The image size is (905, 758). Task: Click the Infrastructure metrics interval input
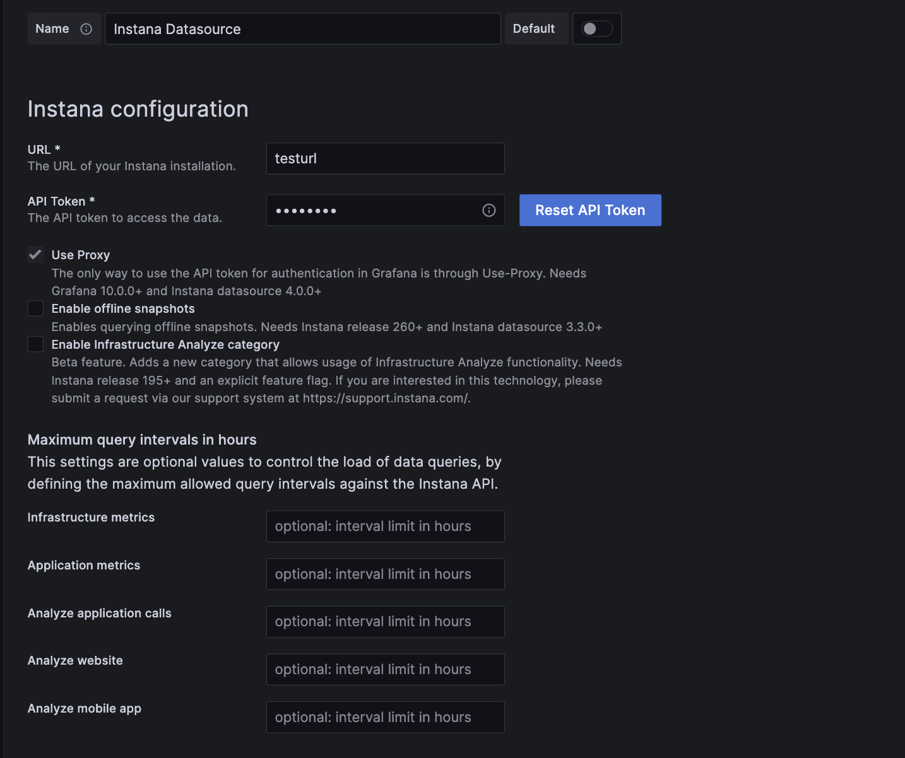(386, 527)
